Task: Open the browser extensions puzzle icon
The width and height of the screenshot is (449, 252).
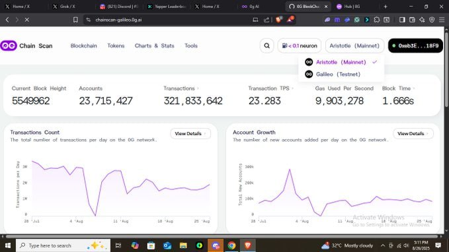Action: click(x=376, y=20)
